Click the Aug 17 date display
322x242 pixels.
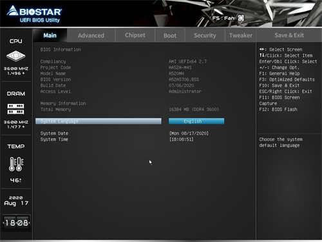tap(16, 203)
